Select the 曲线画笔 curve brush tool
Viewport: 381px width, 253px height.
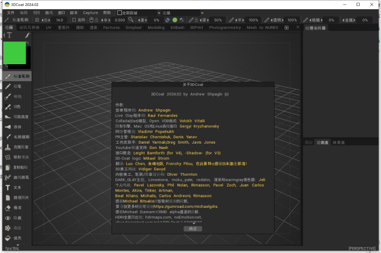point(17,177)
